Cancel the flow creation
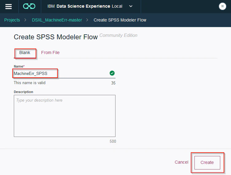This screenshot has width=231, height=175. (181, 162)
